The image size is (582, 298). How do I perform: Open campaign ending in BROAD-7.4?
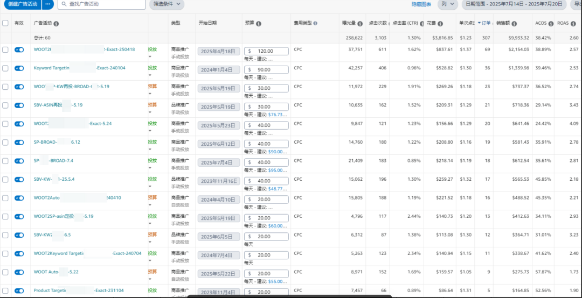click(x=53, y=160)
